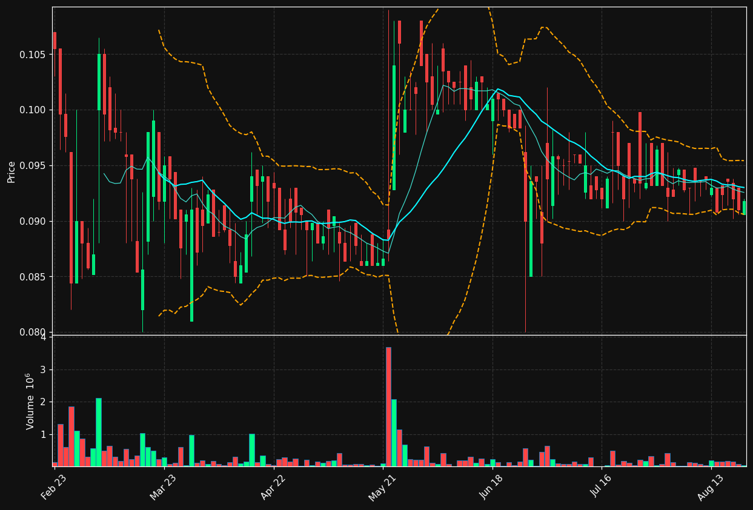Screen dimensions: 753x510
Task: Click the volume axis label 1
Action: click(x=44, y=434)
